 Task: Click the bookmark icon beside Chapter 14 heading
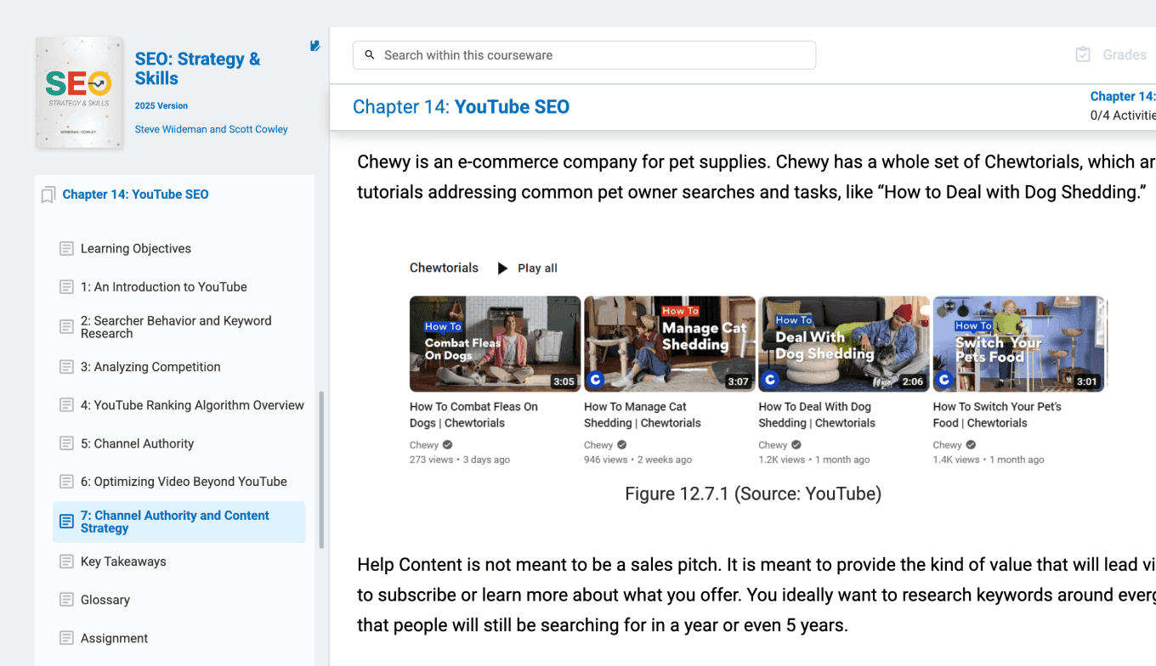(x=48, y=195)
